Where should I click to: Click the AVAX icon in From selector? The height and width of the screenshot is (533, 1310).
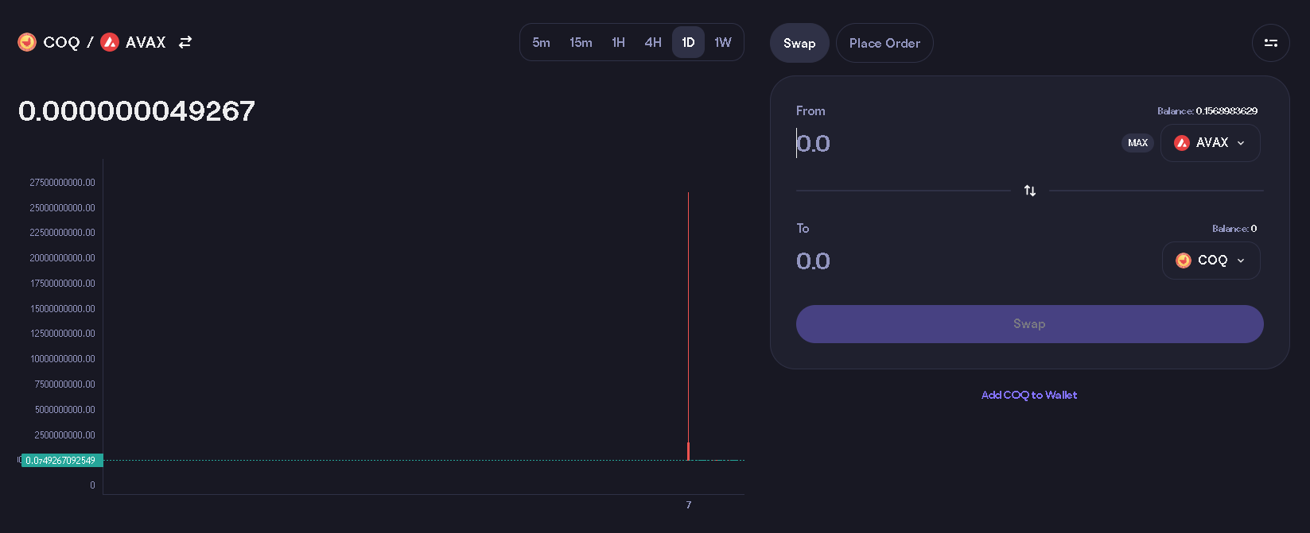(1182, 143)
